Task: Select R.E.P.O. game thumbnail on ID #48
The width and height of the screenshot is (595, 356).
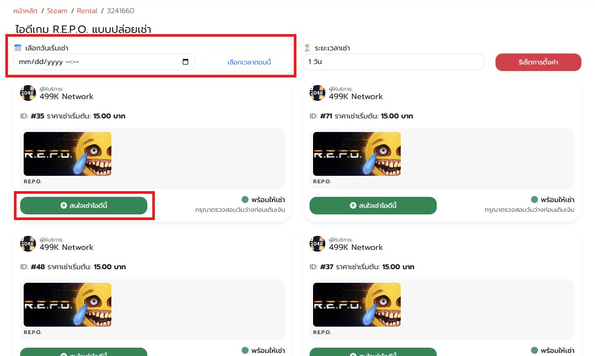Action: coord(68,305)
